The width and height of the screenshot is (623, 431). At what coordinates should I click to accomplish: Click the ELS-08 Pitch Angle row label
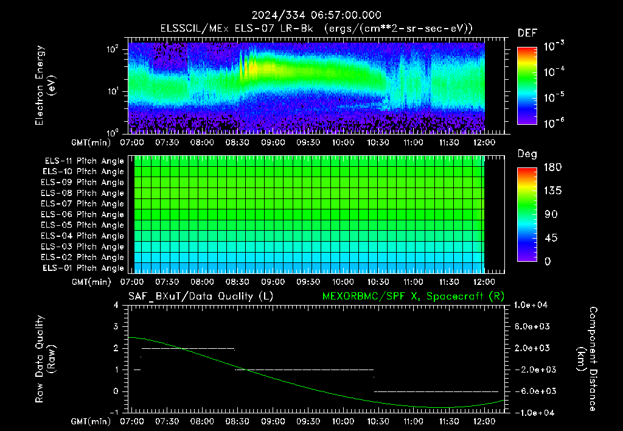(x=83, y=193)
